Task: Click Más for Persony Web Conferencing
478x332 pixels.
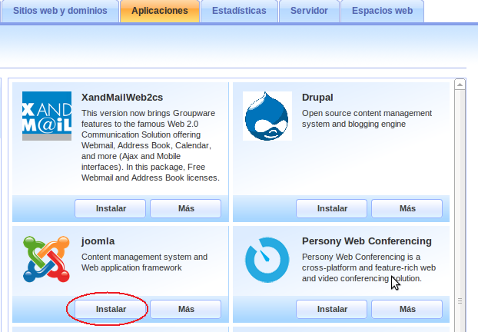Action: tap(407, 309)
